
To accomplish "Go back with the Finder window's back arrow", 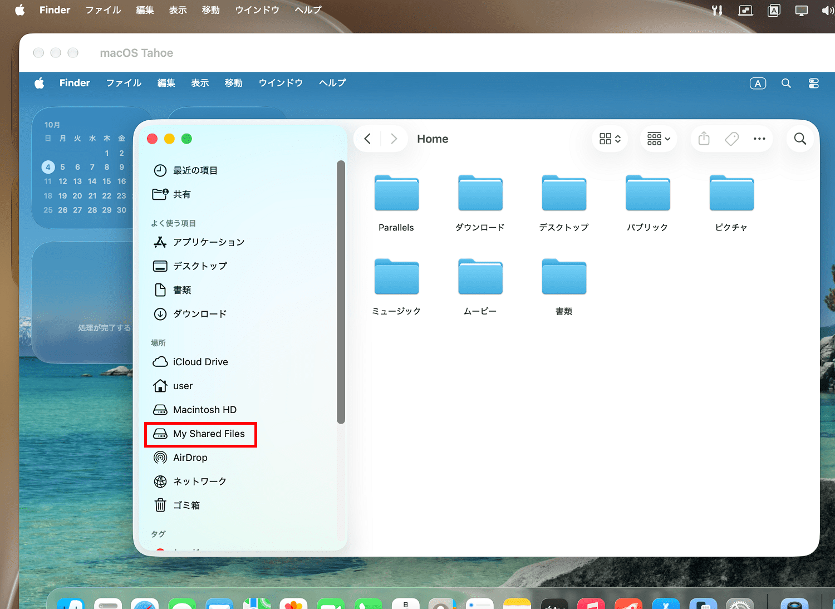I will point(367,139).
